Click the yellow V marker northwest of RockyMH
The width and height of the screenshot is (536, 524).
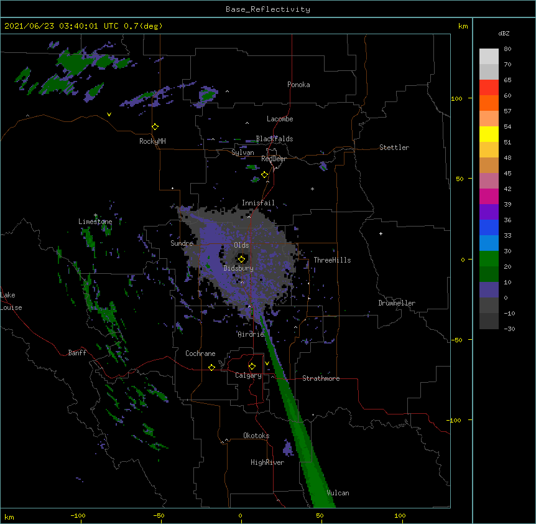(x=109, y=115)
